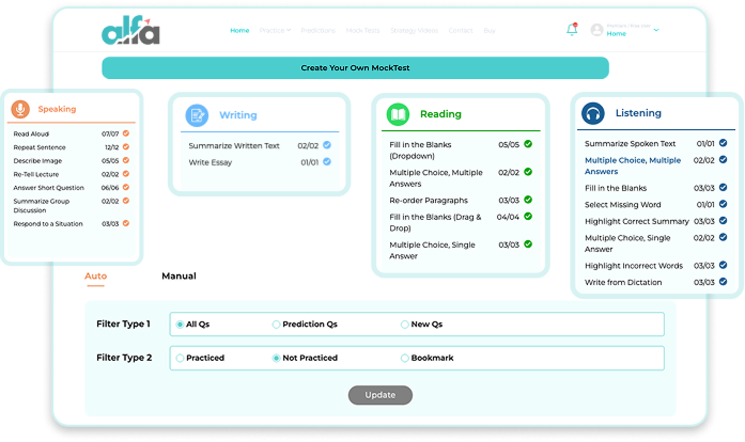Screen dimensions: 745x442
Task: Open the Mock Tests menu item
Action: [x=363, y=30]
